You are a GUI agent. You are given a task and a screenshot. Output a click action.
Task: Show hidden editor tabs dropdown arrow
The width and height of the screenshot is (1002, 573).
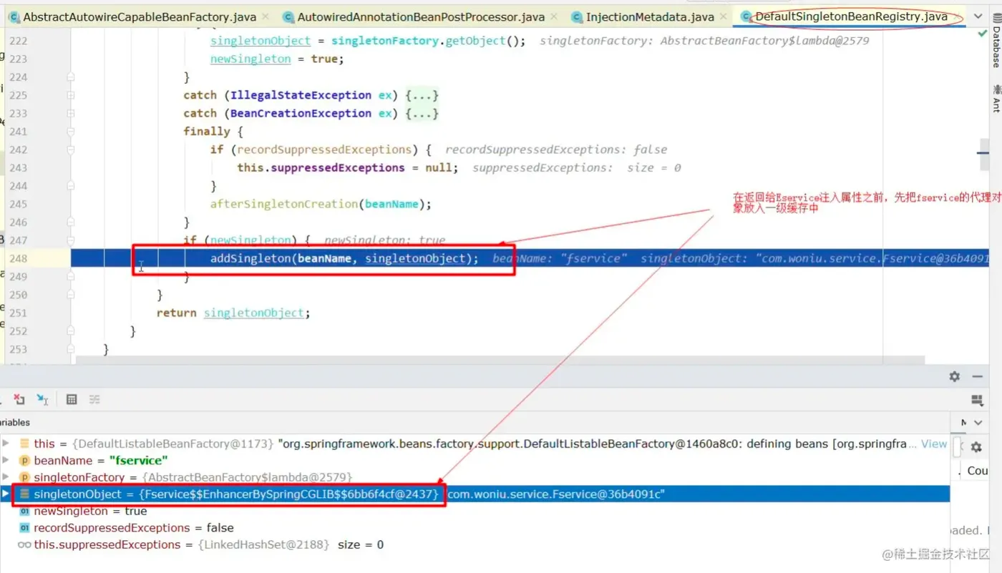(978, 16)
